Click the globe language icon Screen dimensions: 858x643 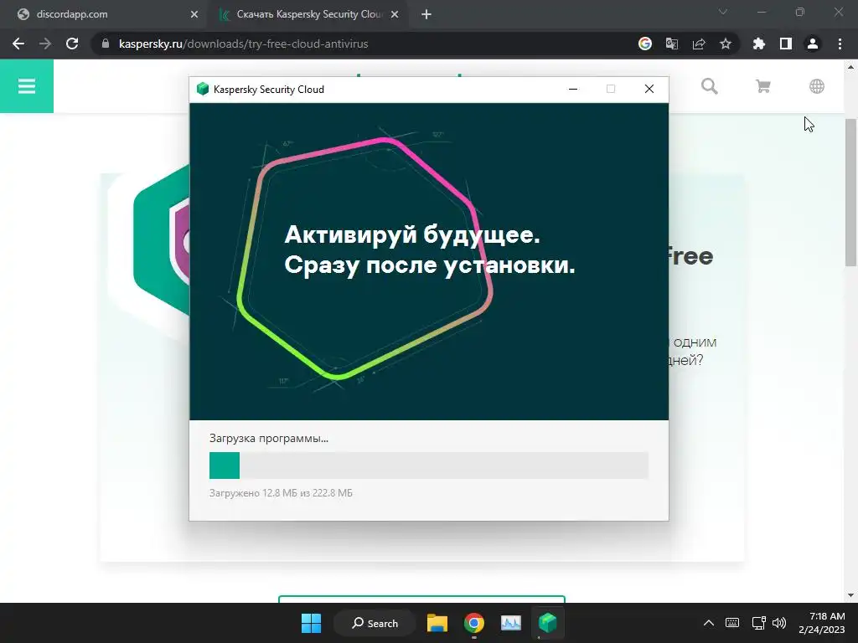point(816,86)
